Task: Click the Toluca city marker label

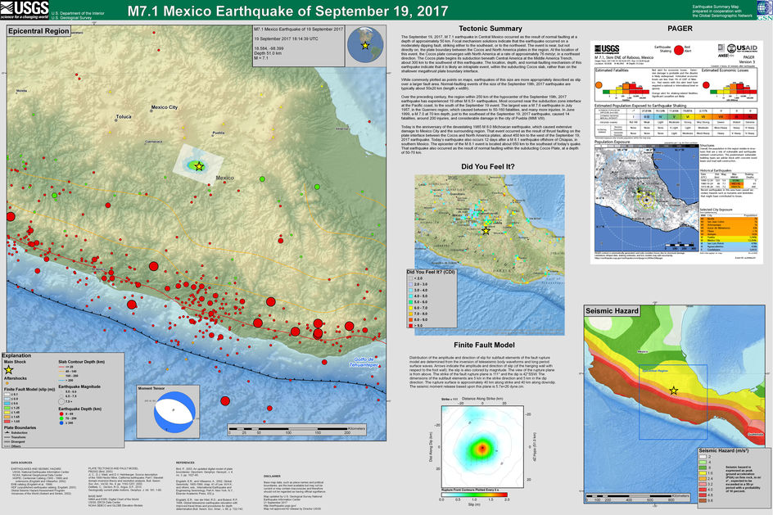Action: 124,117
